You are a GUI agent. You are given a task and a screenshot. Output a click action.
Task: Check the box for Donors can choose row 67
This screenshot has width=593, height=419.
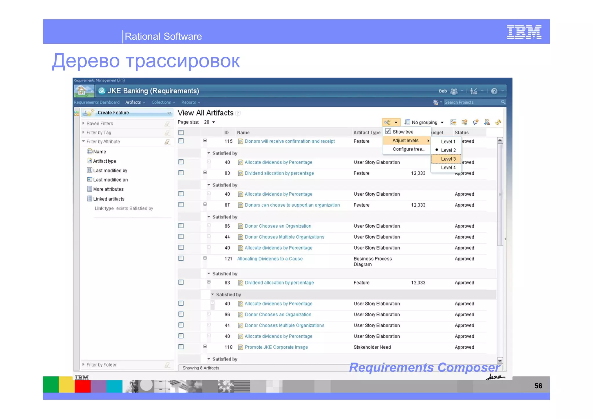(181, 205)
